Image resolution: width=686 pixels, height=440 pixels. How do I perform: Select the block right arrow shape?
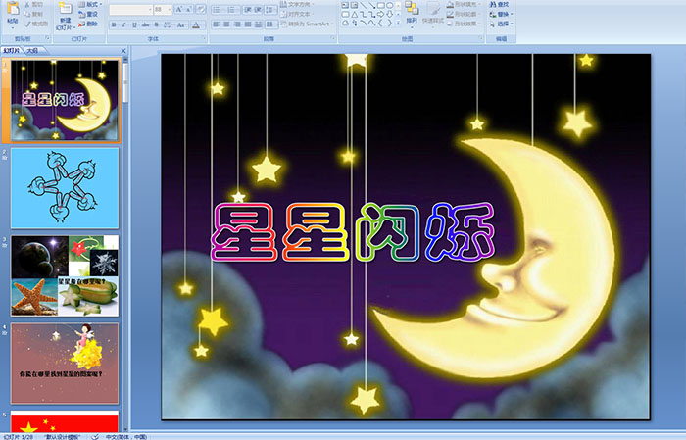click(380, 14)
